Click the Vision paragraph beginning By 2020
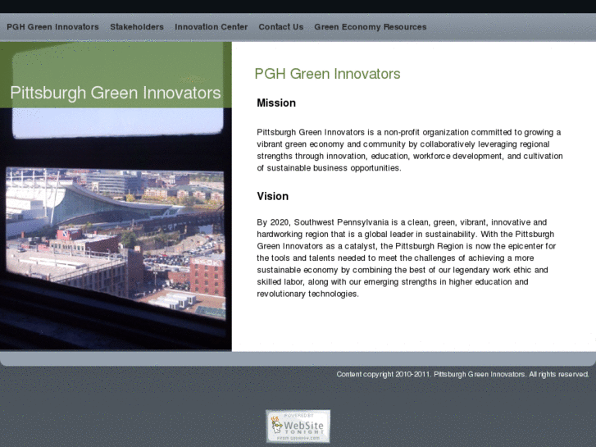The image size is (596, 447). tap(407, 258)
